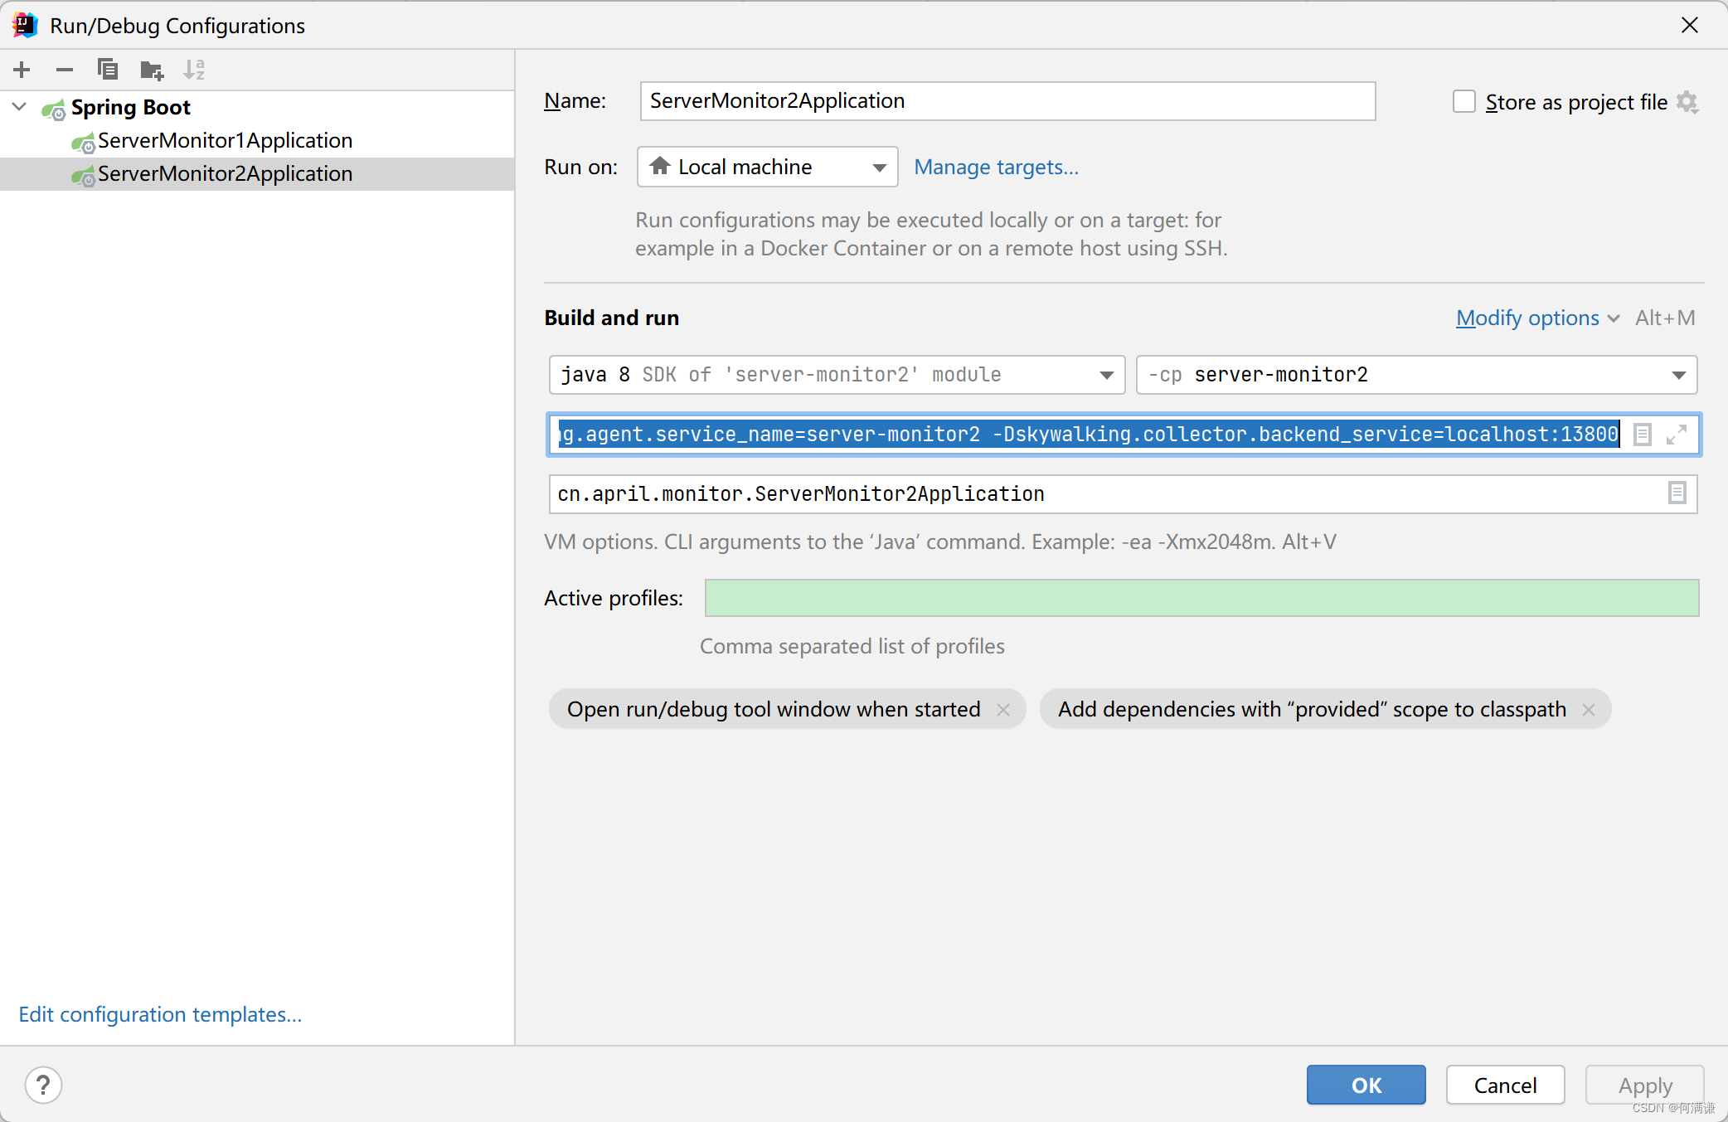Collapse the Spring Boot tree node

click(x=20, y=107)
